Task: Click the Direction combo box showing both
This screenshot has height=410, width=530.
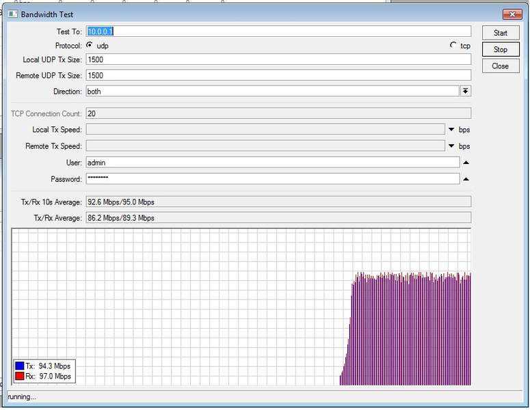Action: (x=271, y=91)
